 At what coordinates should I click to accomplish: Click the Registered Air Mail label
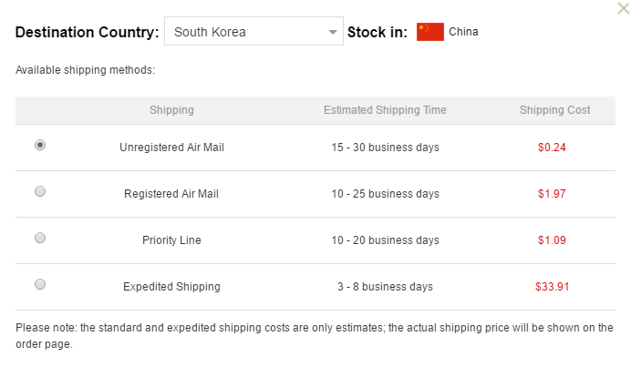coord(171,194)
